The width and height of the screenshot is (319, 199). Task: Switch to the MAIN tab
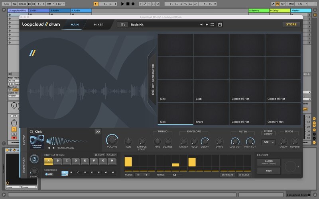[x=75, y=25]
